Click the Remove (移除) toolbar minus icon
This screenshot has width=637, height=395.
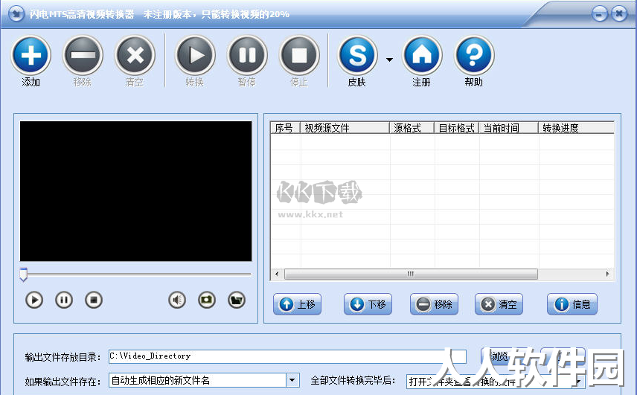point(83,55)
